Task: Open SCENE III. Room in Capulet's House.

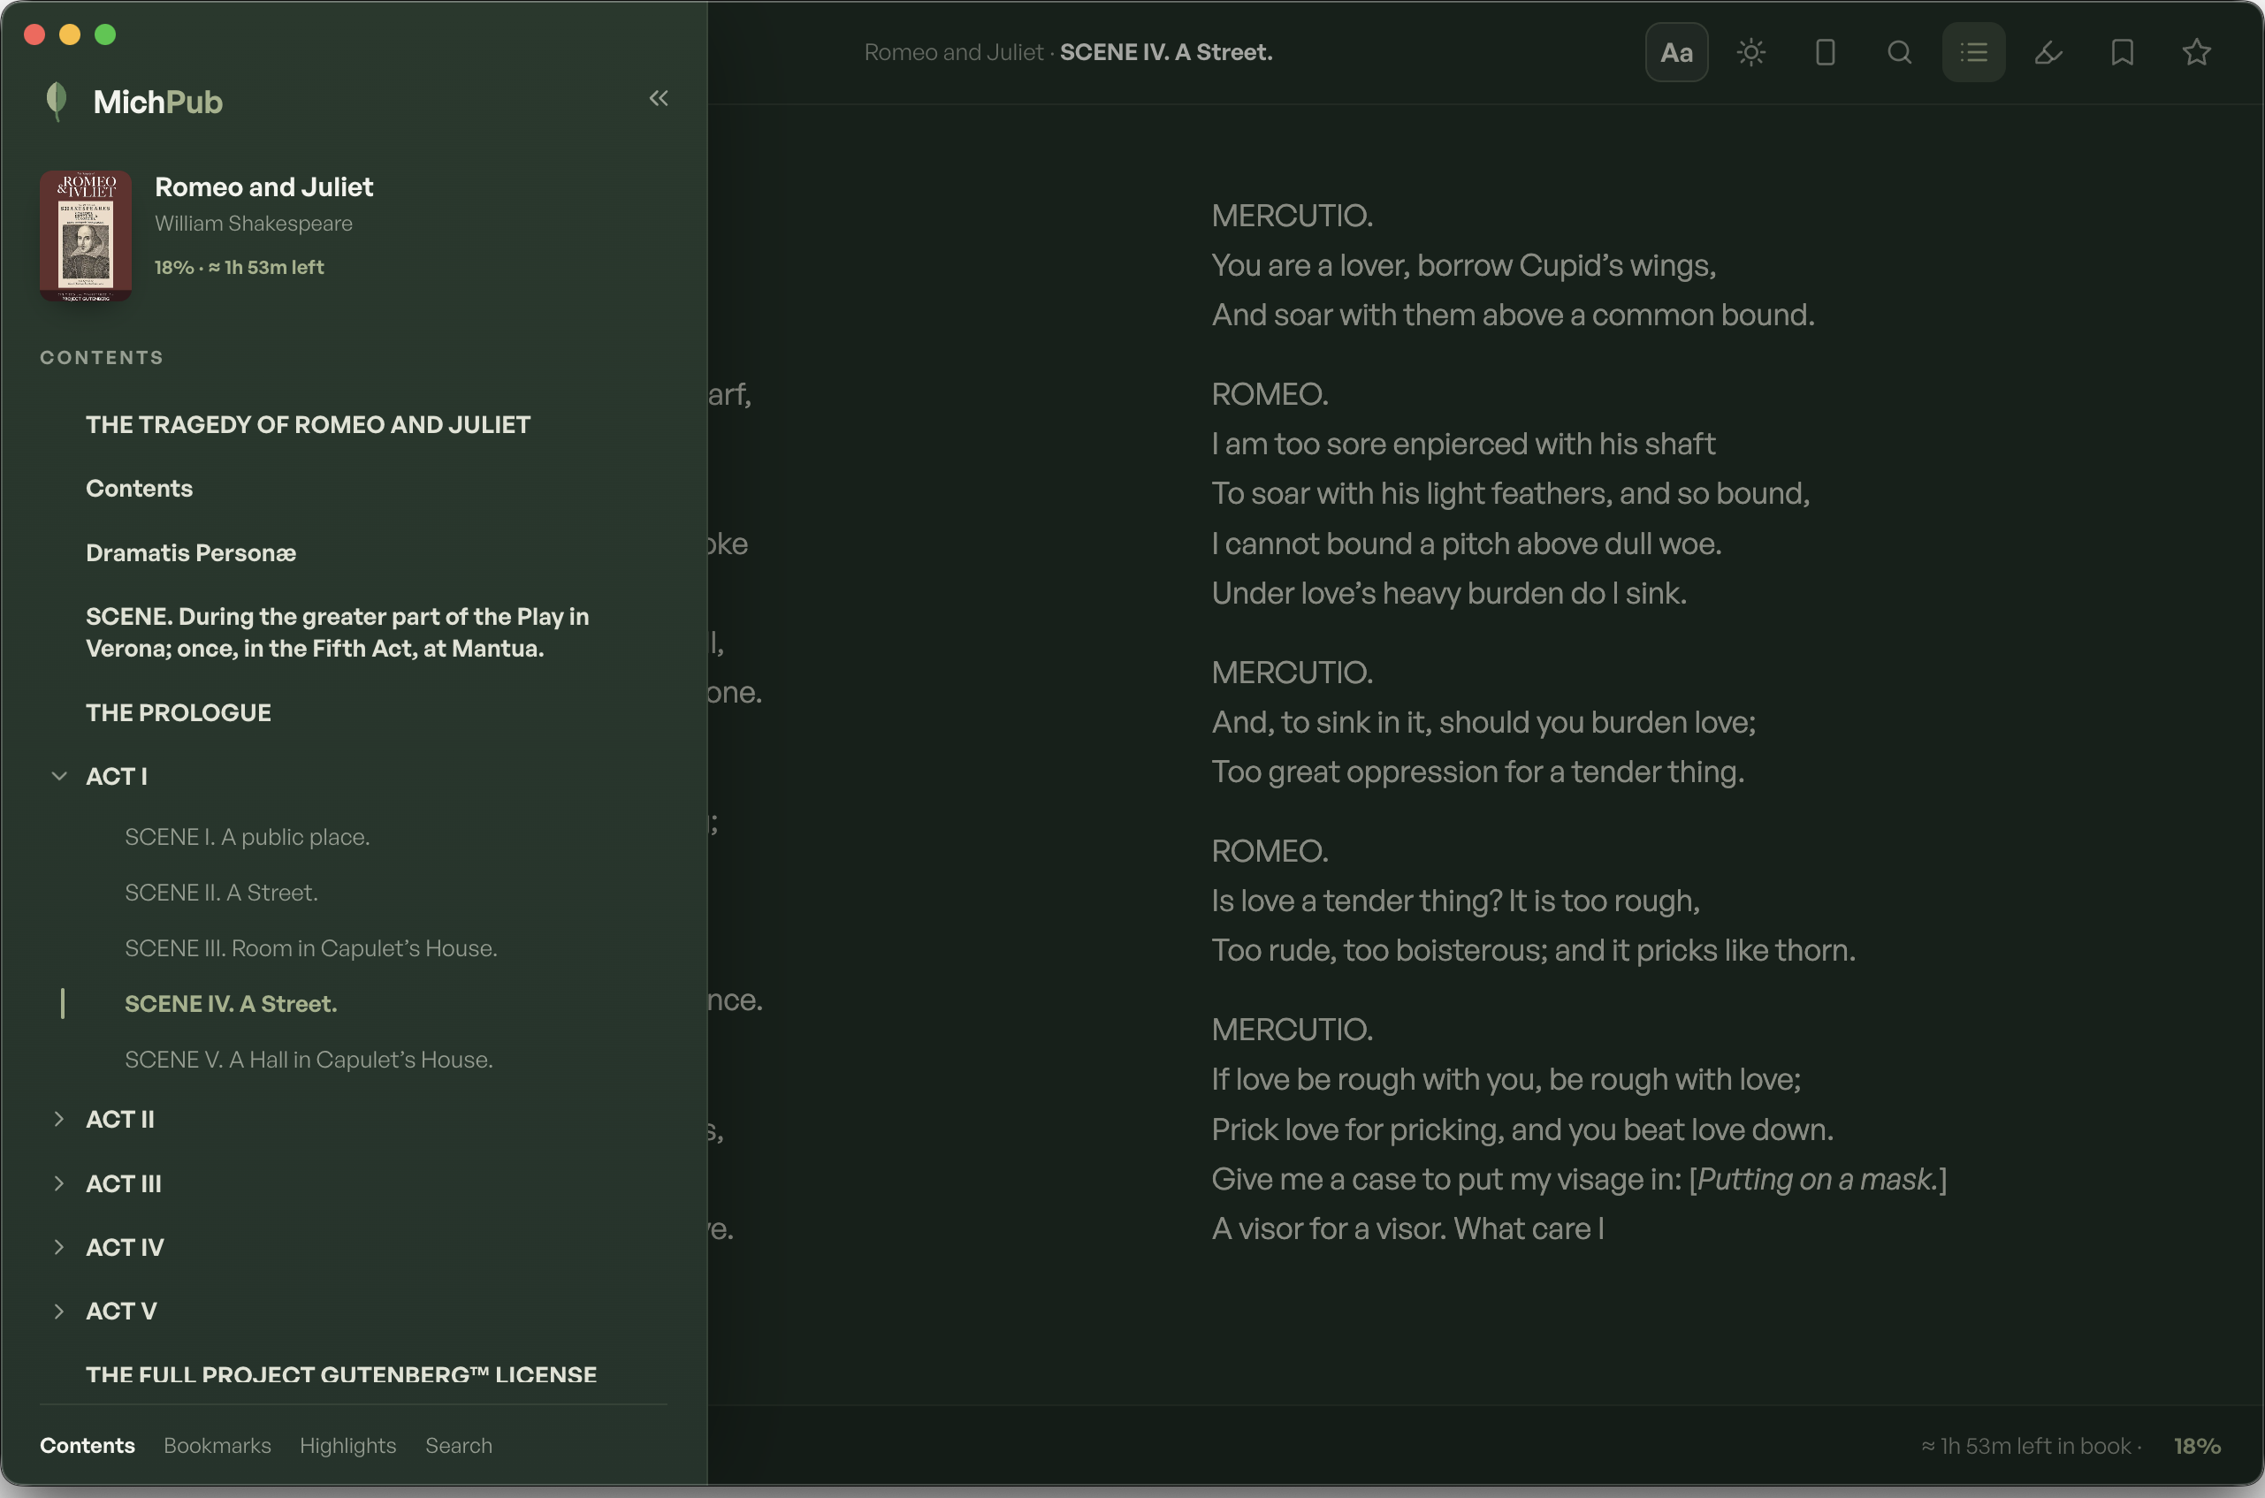Action: click(311, 948)
